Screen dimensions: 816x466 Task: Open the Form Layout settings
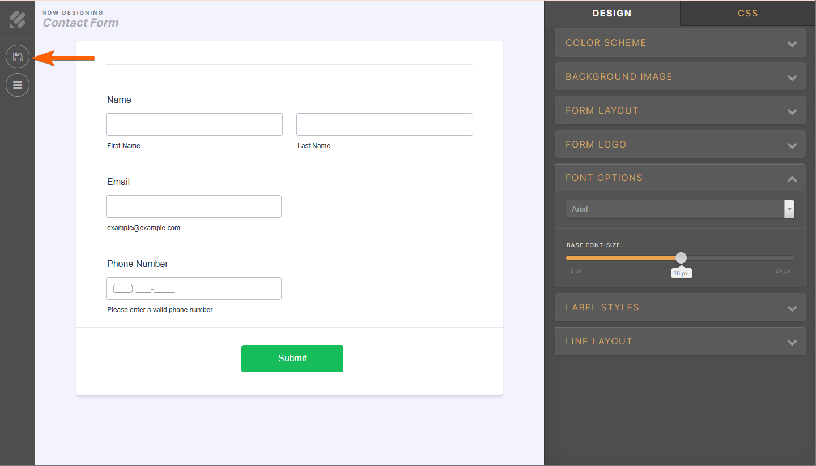[679, 110]
